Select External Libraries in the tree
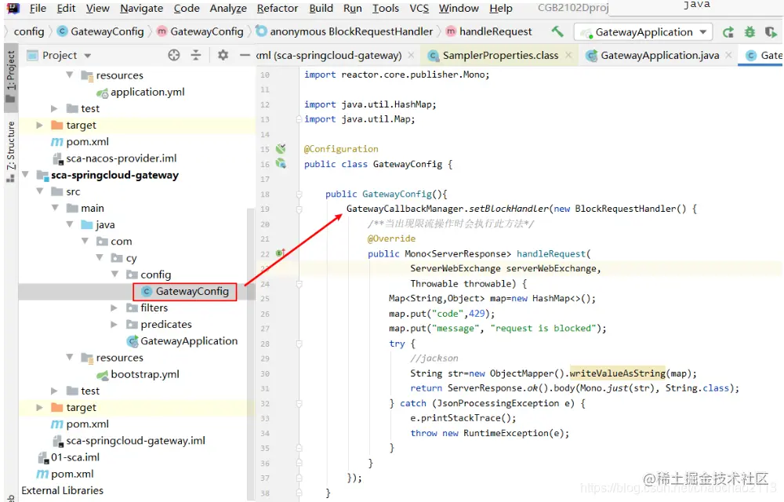Viewport: 784px width, 502px height. pyautogui.click(x=62, y=490)
